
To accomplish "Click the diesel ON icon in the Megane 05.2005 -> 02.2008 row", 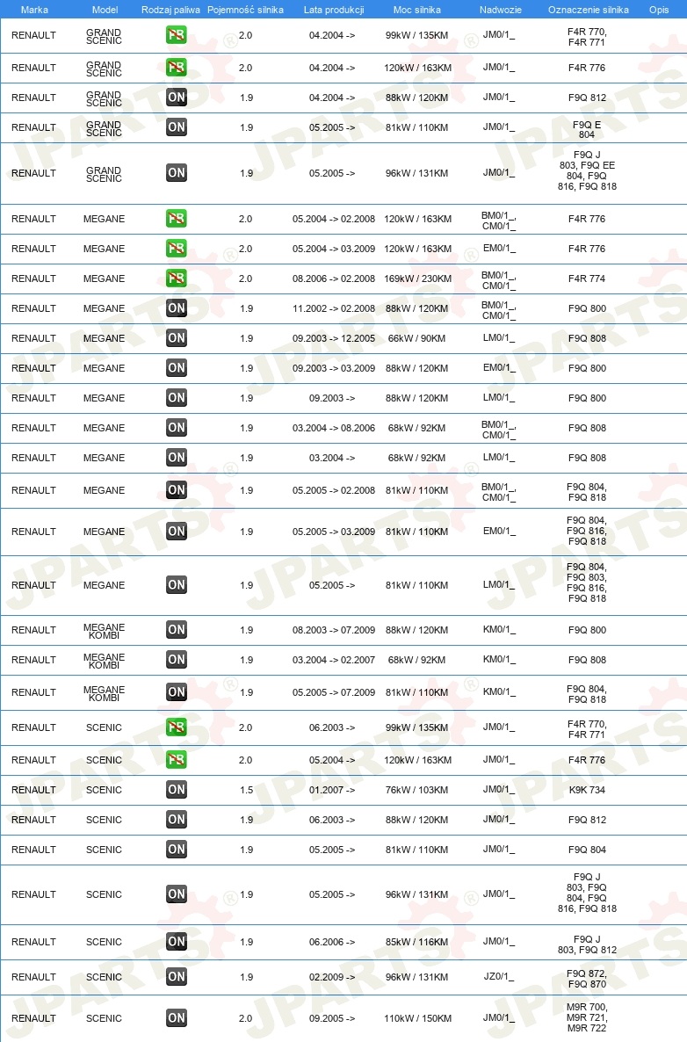I will pos(176,490).
